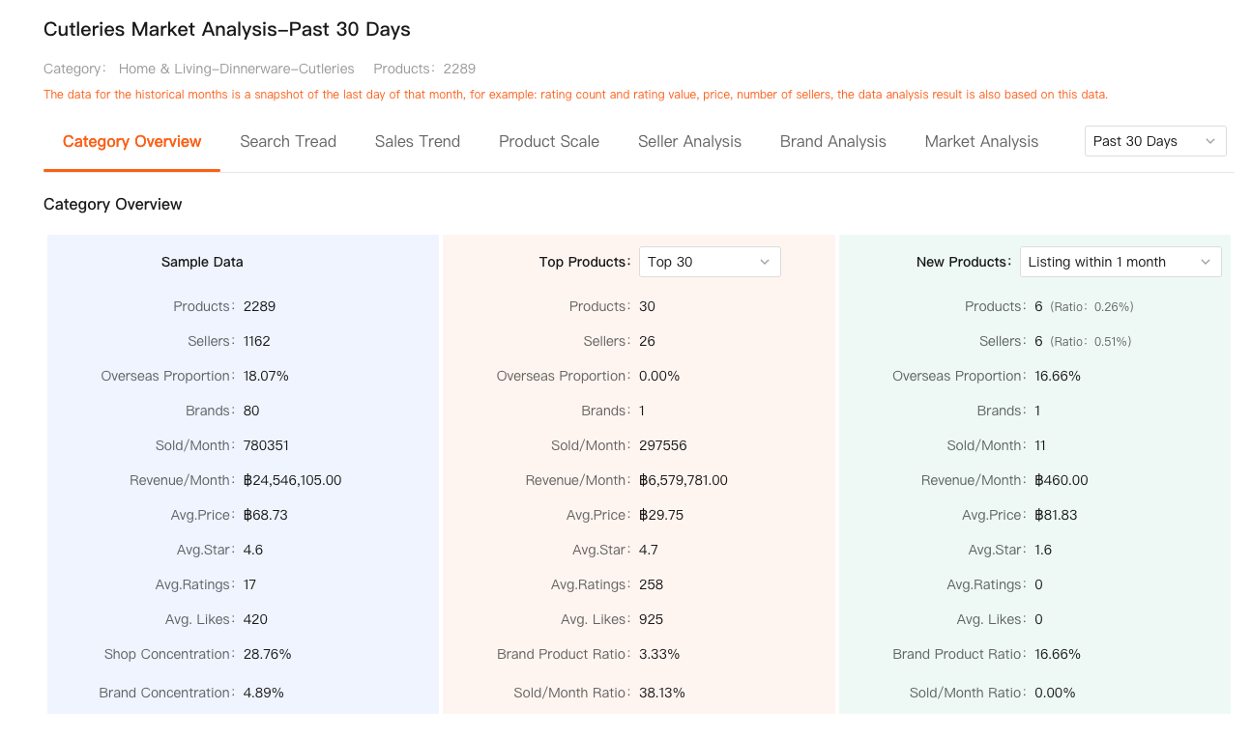Image resolution: width=1251 pixels, height=738 pixels.
Task: Click the Category Overview section heading
Action: (112, 204)
